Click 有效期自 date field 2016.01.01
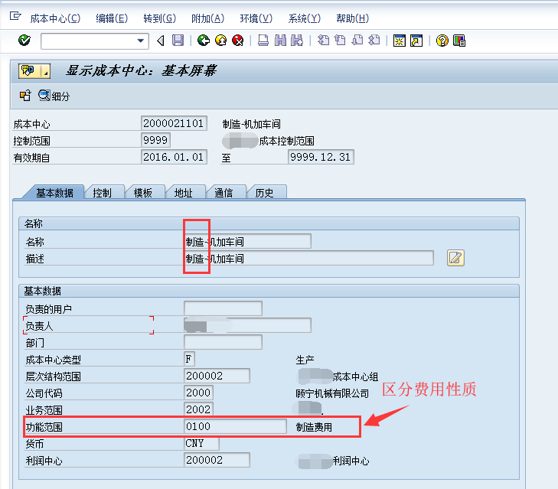 174,157
